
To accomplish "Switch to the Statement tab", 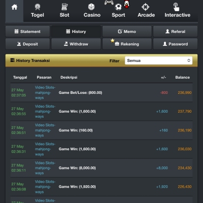I will coord(28,31).
